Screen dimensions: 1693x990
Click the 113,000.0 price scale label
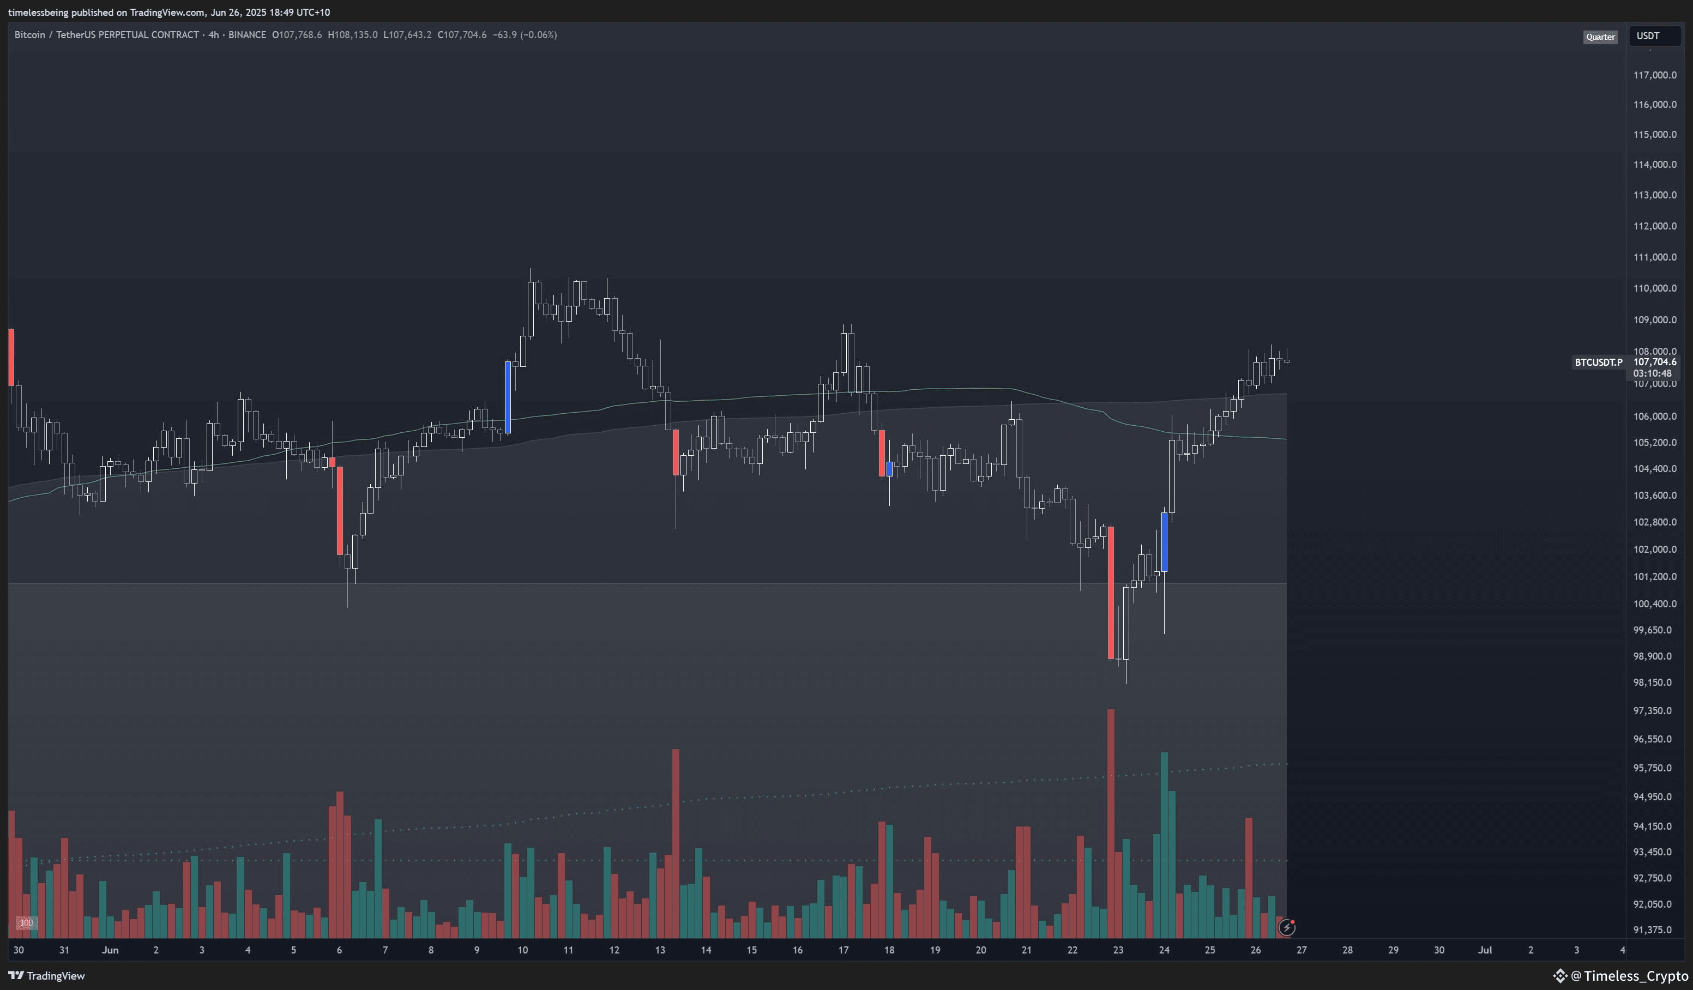(1655, 195)
